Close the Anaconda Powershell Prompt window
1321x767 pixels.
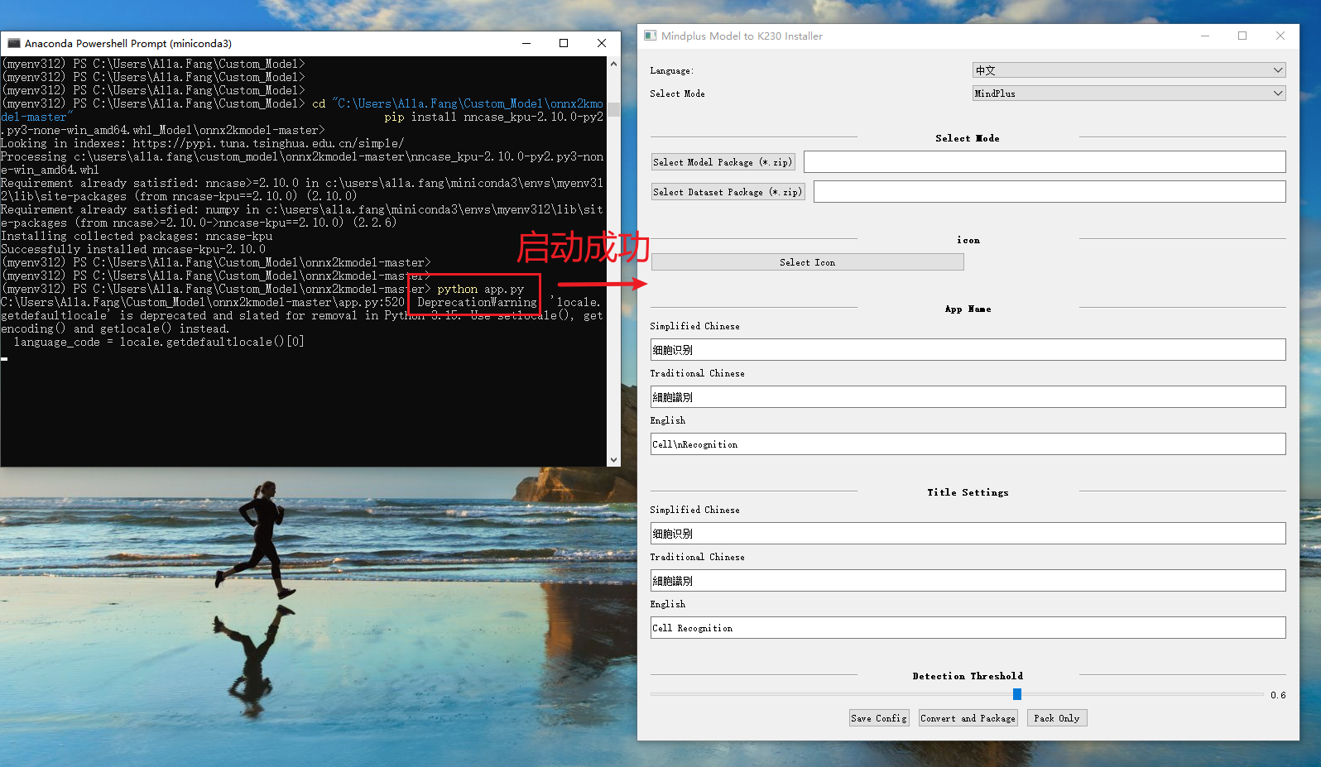point(602,43)
